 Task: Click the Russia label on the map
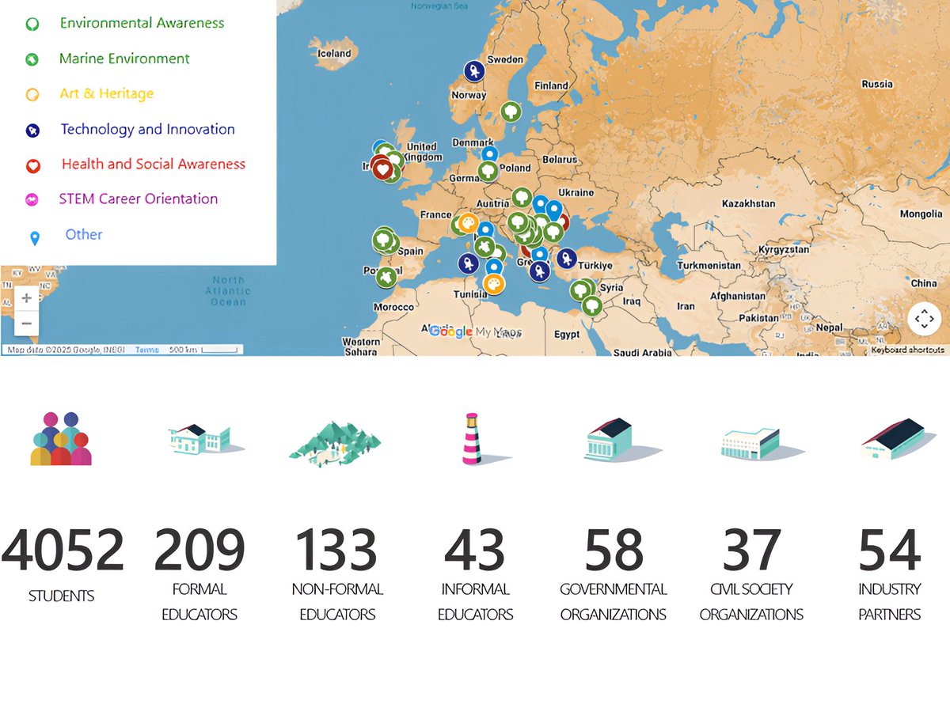pos(877,84)
